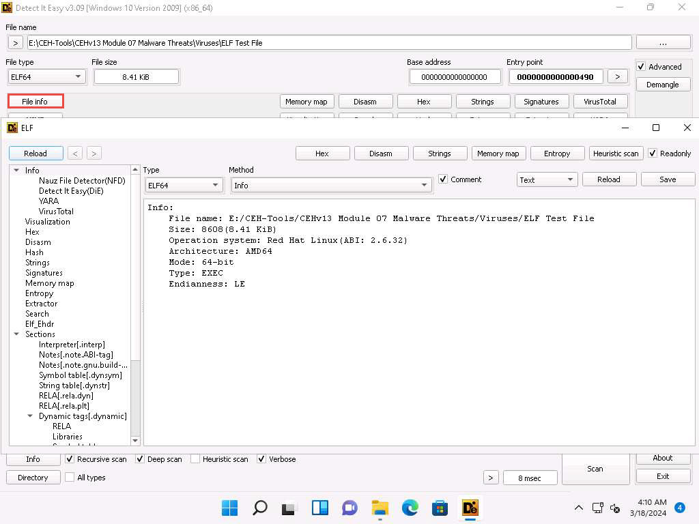Open File Explorer from the taskbar
The width and height of the screenshot is (699, 524).
click(380, 508)
